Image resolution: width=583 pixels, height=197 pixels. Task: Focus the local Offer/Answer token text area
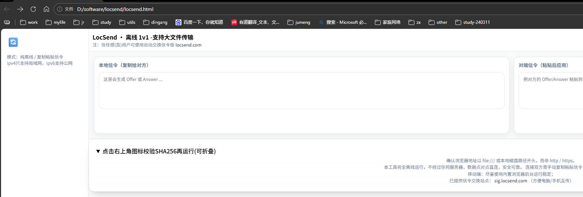301,90
